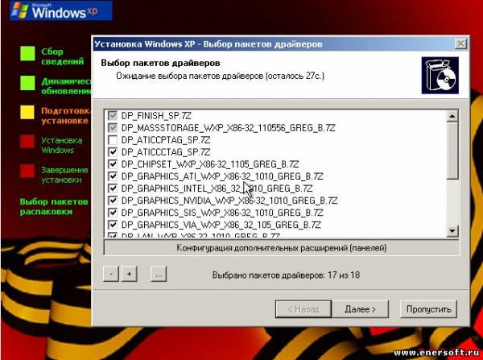The width and height of the screenshot is (483, 360).
Task: Select DP_GRAPHICS_SIS_WXP entry text
Action: [x=222, y=213]
